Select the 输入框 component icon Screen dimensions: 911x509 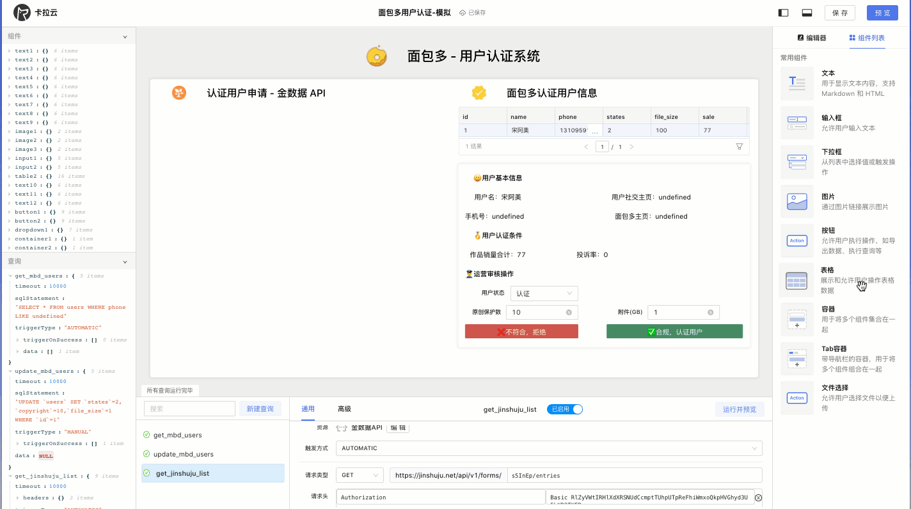796,122
